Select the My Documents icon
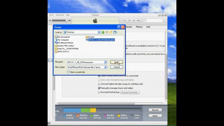 click(56, 37)
